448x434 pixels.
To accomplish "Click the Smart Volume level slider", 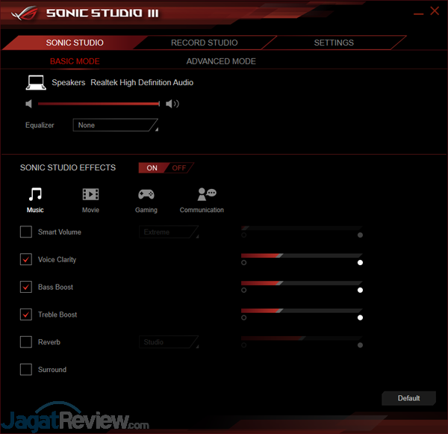I will [x=302, y=228].
